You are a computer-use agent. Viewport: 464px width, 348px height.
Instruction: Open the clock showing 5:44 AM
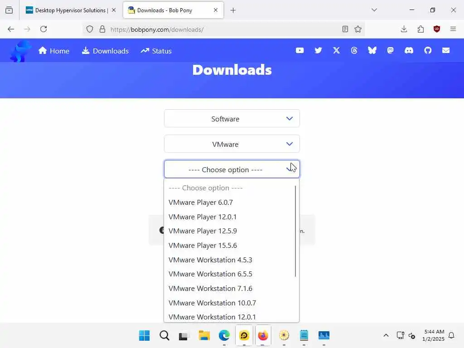[434, 335]
